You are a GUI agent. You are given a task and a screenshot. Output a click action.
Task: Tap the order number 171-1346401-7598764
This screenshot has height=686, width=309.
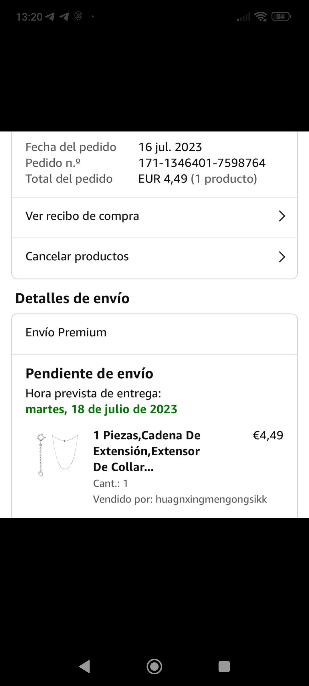[x=202, y=163]
